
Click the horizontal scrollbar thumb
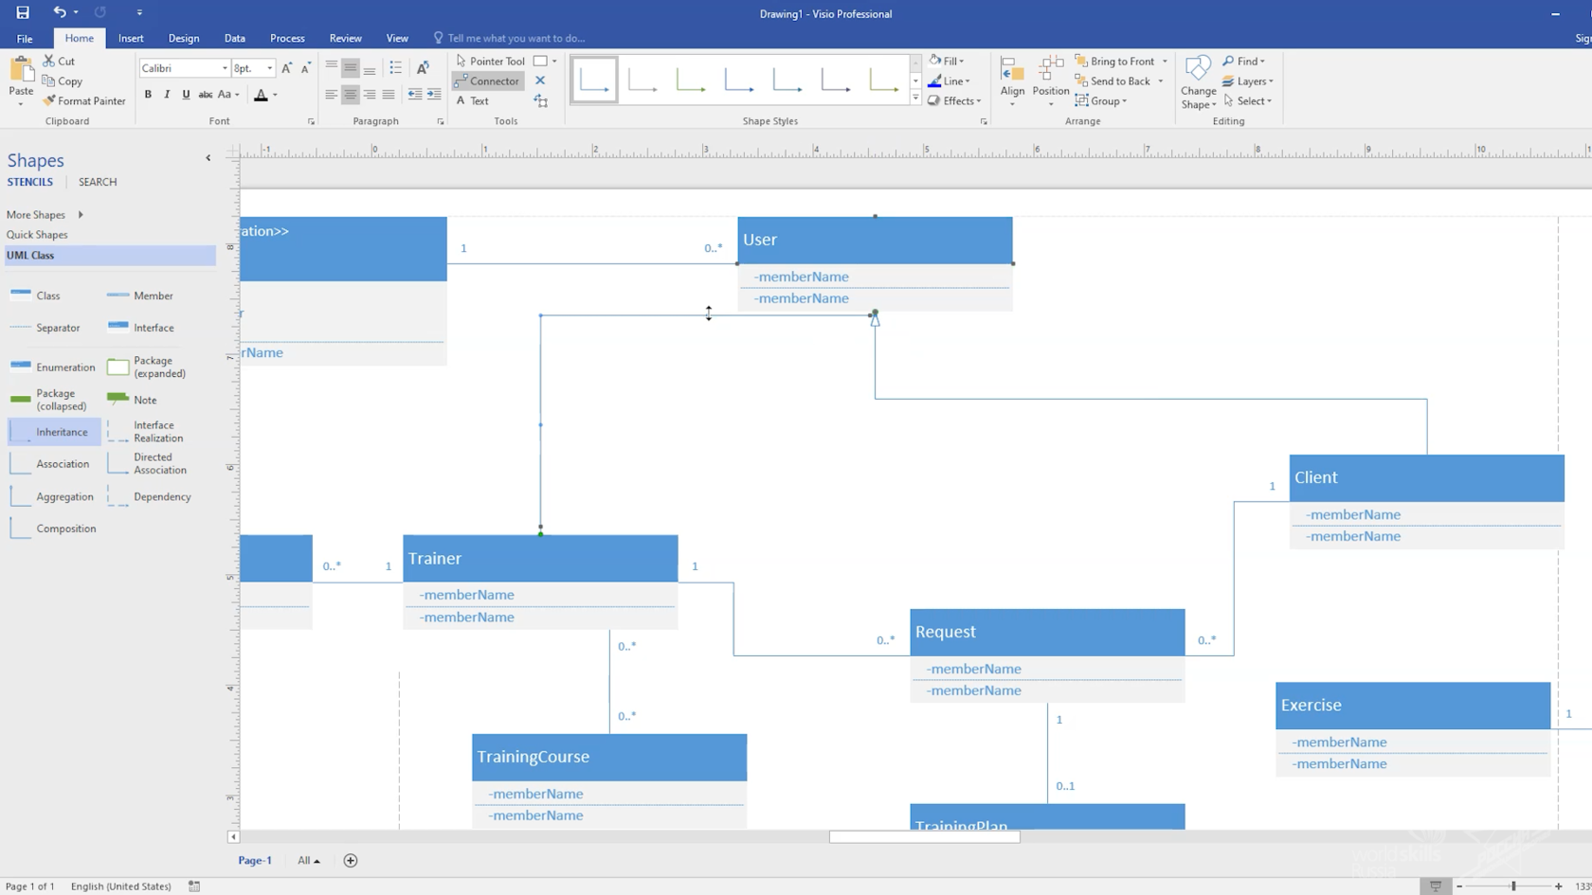tap(925, 836)
